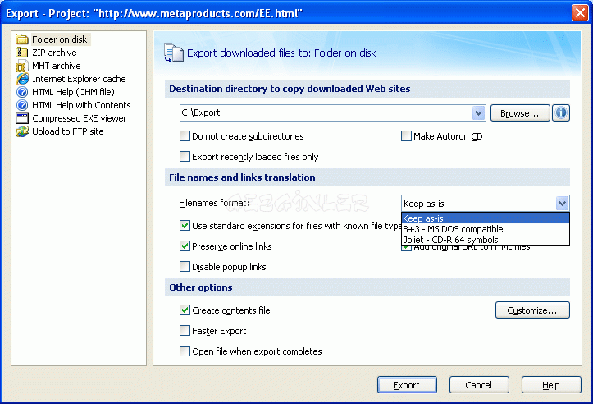Select 8+3 - MS DOS compatible option

click(x=453, y=229)
